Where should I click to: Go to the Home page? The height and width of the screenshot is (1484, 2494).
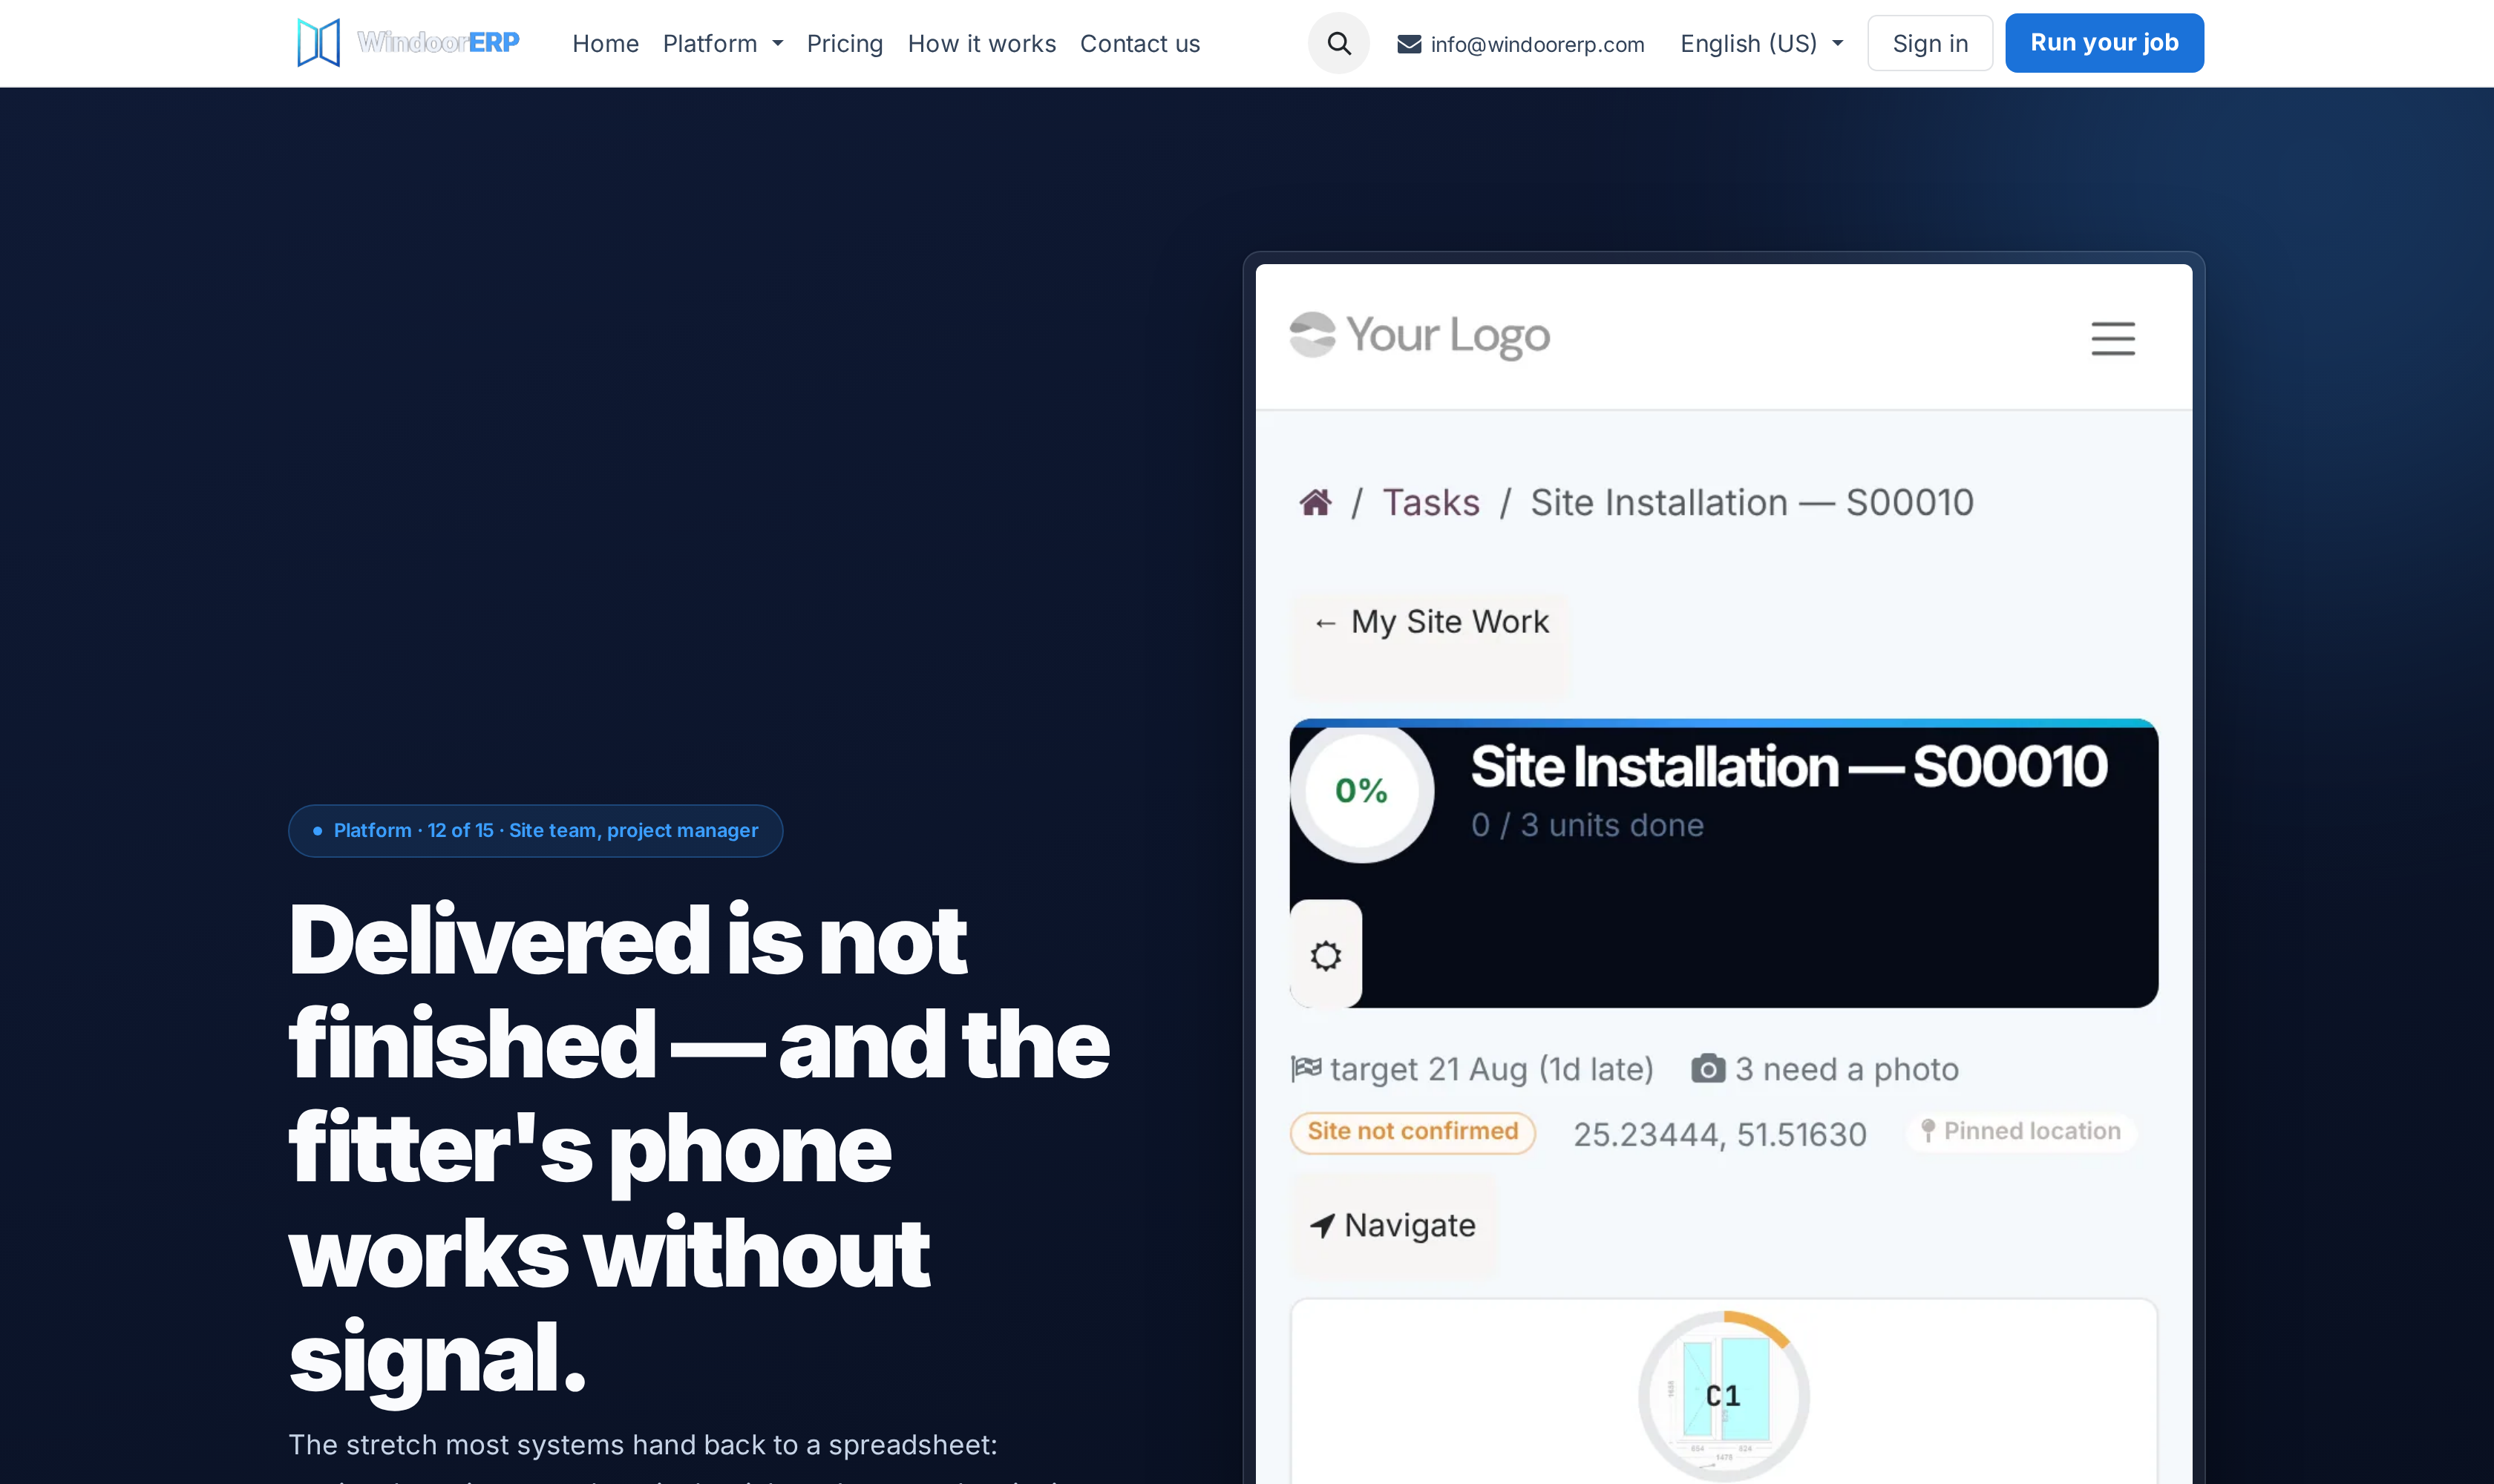point(605,44)
